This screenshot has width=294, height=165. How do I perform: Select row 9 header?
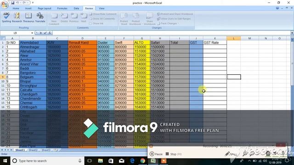pyautogui.click(x=3, y=77)
